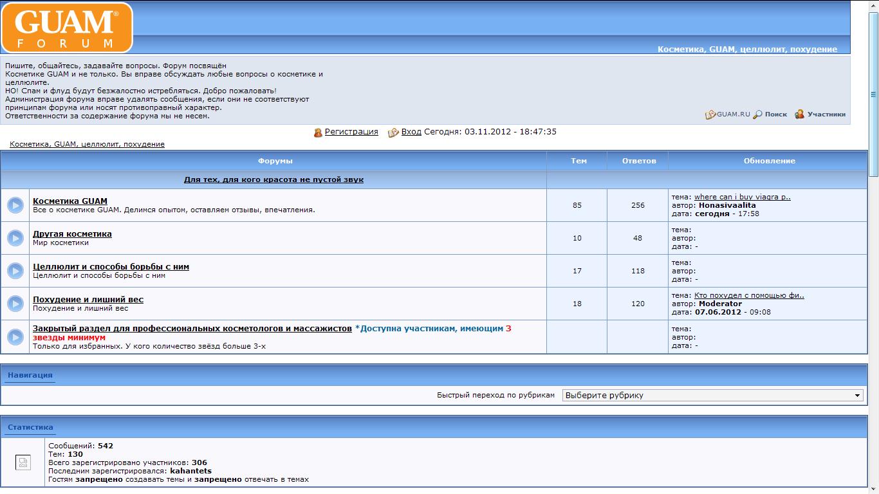Click breadcrumb Косметика, GUAM, целлюлит, похудение
This screenshot has width=879, height=494.
click(88, 144)
